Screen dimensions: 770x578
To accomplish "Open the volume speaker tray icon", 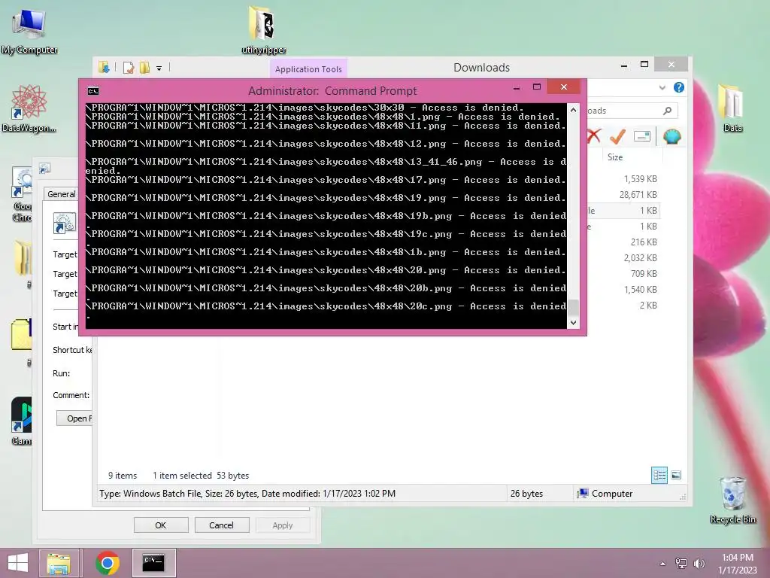I will point(699,563).
